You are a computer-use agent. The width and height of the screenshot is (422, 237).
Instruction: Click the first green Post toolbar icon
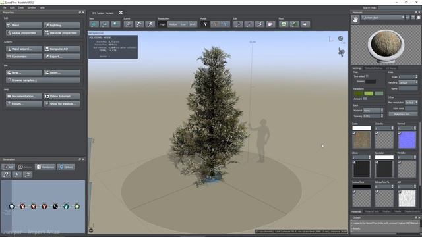click(x=284, y=24)
